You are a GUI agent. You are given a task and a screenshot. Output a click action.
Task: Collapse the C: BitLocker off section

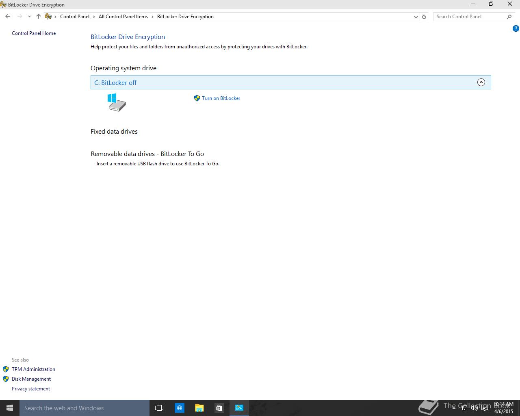point(481,82)
